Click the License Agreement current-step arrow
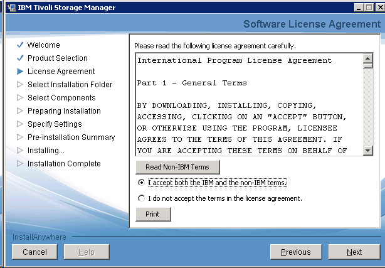 [x=20, y=72]
